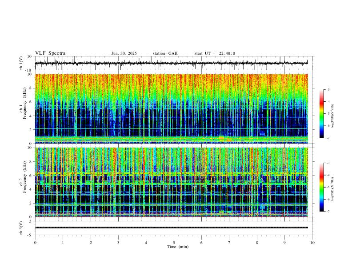The width and height of the screenshot is (352, 272).
Task: Click time axis tick label "9"
Action: 284,243
